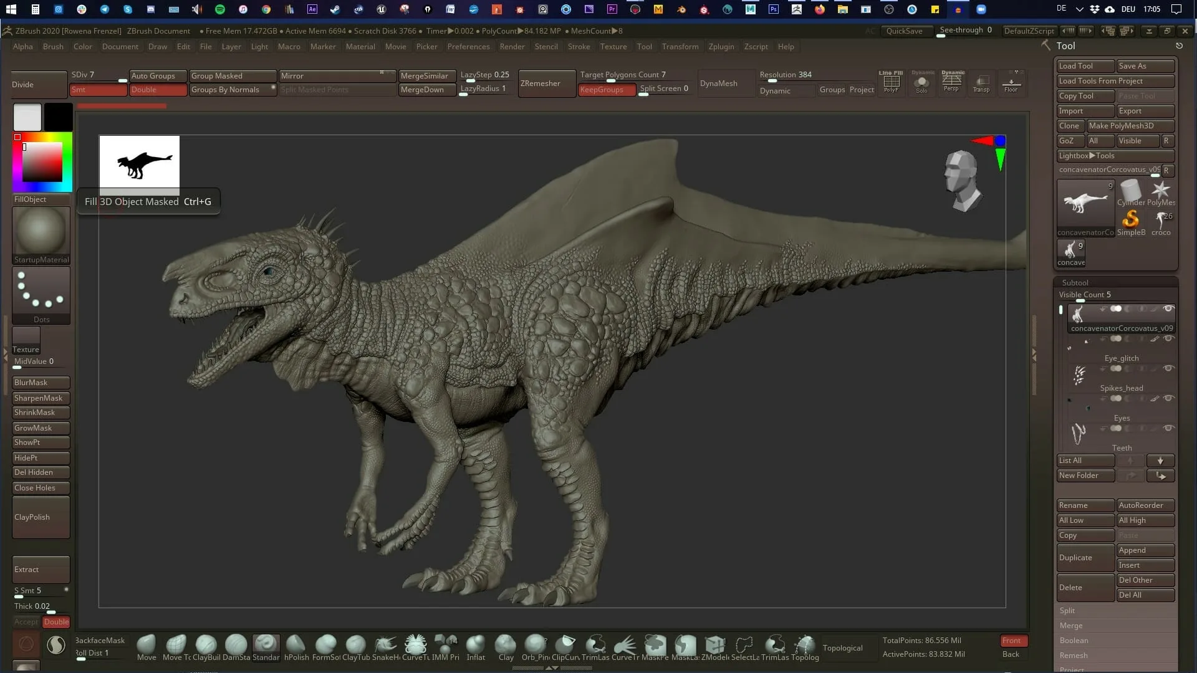Select the croco tool thumbnail in the Tool palette
The height and width of the screenshot is (673, 1197).
click(x=1161, y=222)
